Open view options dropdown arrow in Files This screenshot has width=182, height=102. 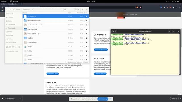point(79,9)
